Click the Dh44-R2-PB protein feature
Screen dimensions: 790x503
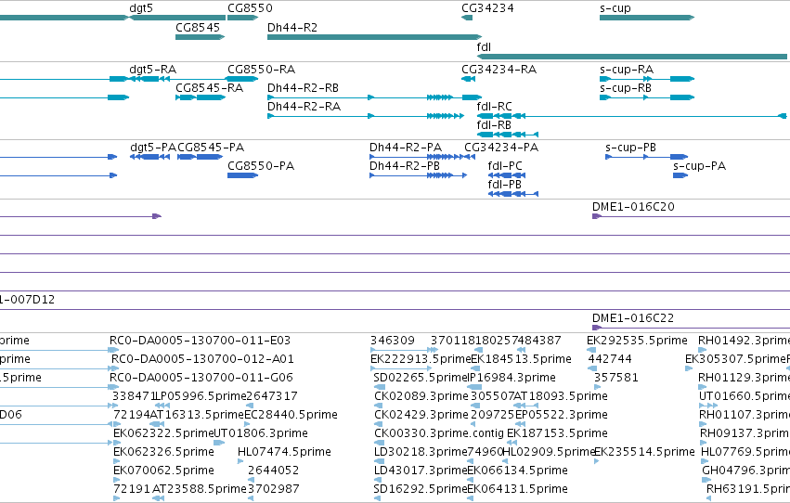(418, 175)
